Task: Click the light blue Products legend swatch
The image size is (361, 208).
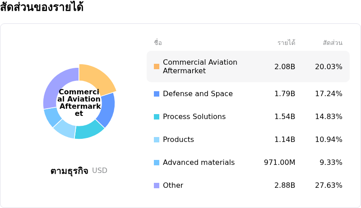Action: [157, 140]
